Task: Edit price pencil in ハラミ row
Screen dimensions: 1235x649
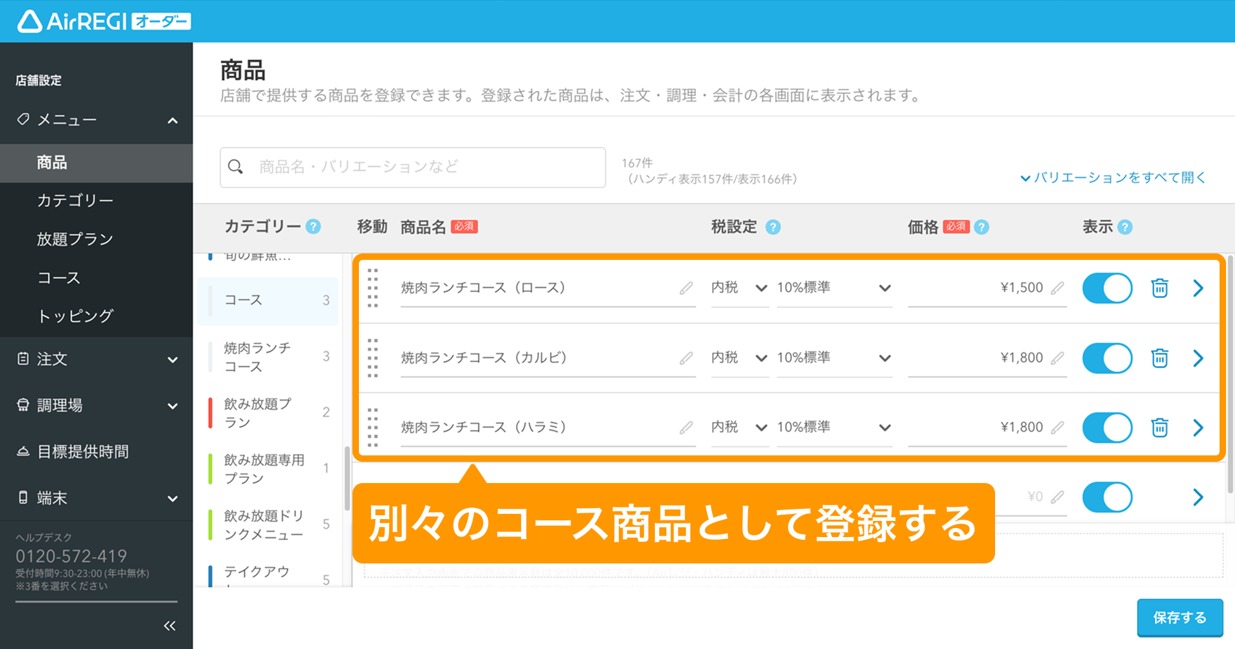Action: (1057, 428)
